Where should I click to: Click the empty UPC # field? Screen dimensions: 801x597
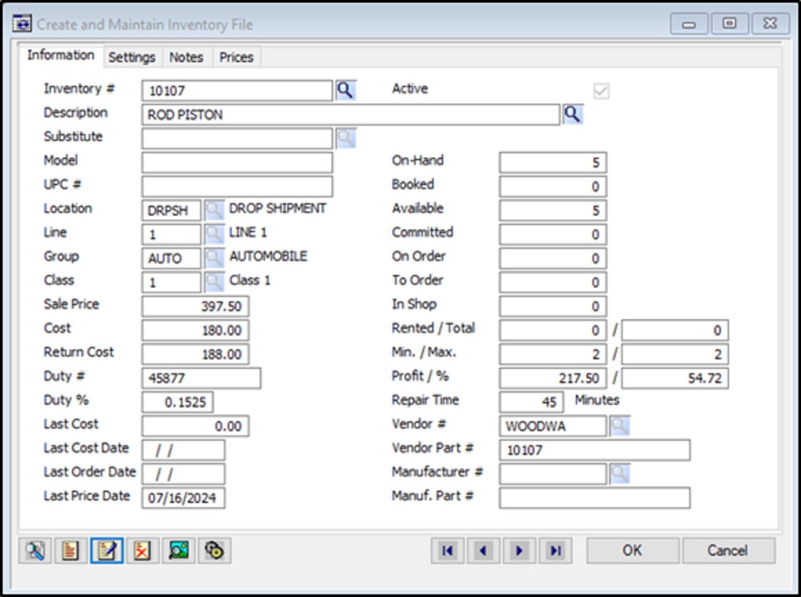[x=237, y=186]
